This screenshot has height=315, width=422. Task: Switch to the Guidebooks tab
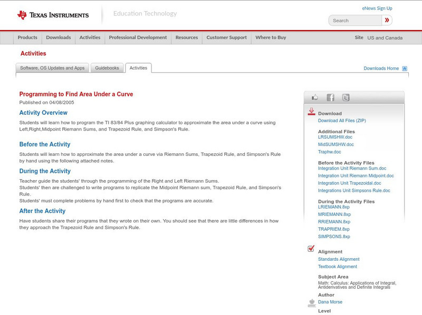tap(107, 68)
